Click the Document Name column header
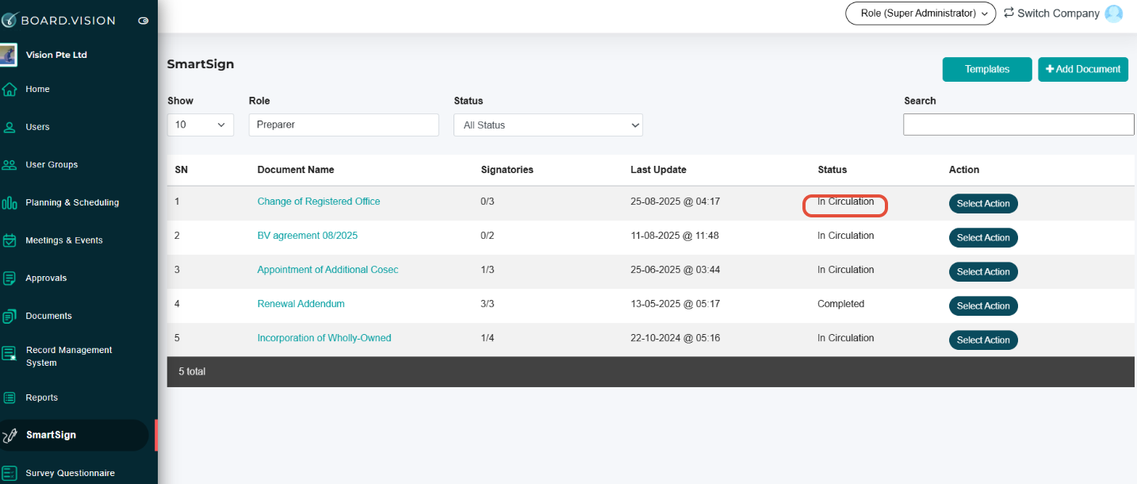 pyautogui.click(x=296, y=170)
